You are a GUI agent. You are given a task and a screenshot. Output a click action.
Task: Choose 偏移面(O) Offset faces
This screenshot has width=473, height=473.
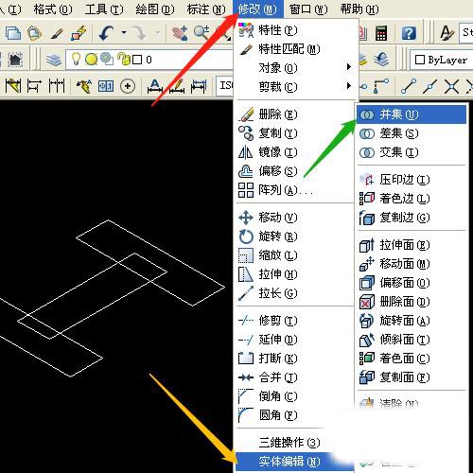coord(412,283)
